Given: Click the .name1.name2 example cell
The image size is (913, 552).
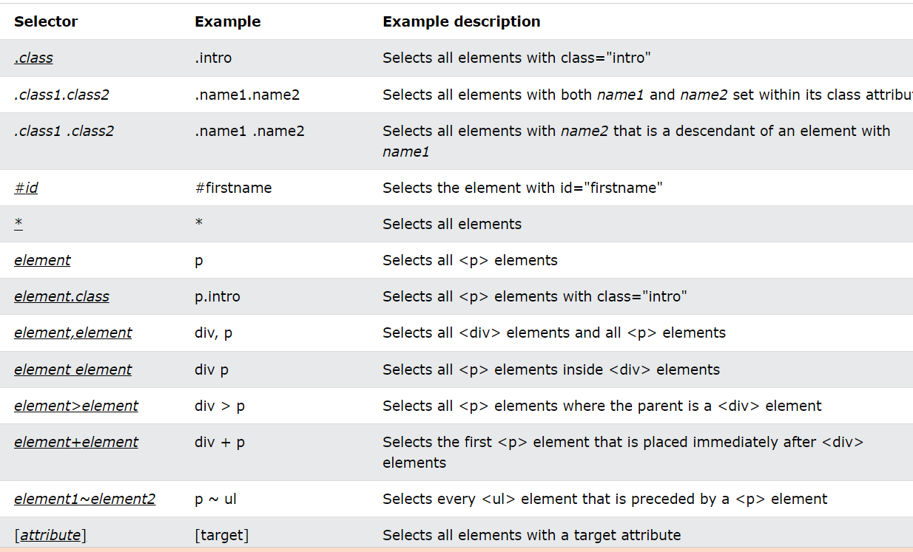Looking at the screenshot, I should pyautogui.click(x=247, y=95).
